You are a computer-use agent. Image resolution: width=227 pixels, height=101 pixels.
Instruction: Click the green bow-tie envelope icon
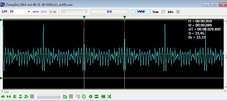click(96, 96)
